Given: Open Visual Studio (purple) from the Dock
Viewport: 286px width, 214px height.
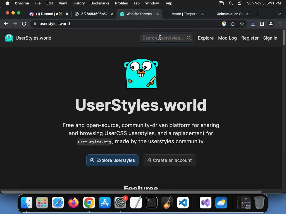Looking at the screenshot, I should pos(206,203).
